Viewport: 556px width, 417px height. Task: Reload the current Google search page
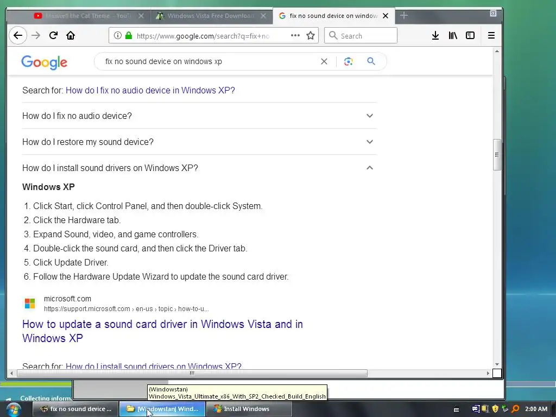pos(54,35)
